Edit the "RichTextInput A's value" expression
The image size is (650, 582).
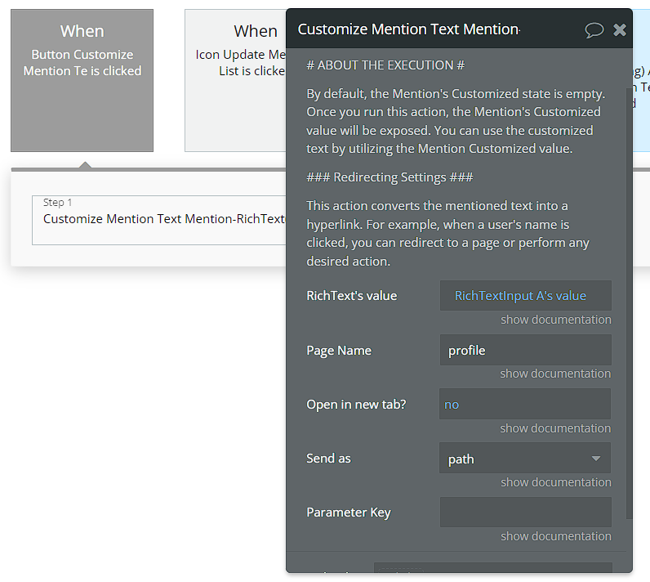[x=520, y=296]
